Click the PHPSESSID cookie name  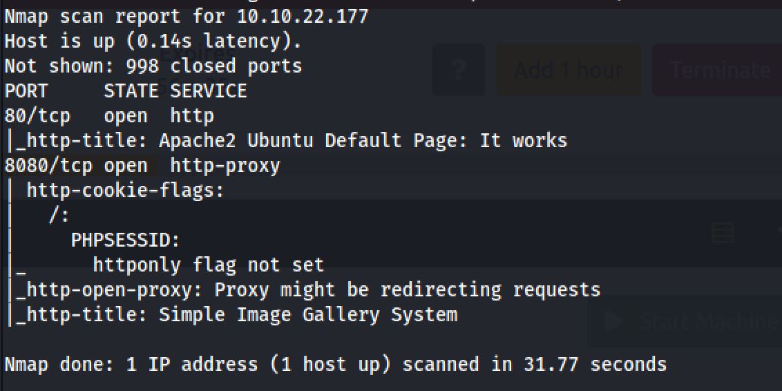tap(125, 240)
